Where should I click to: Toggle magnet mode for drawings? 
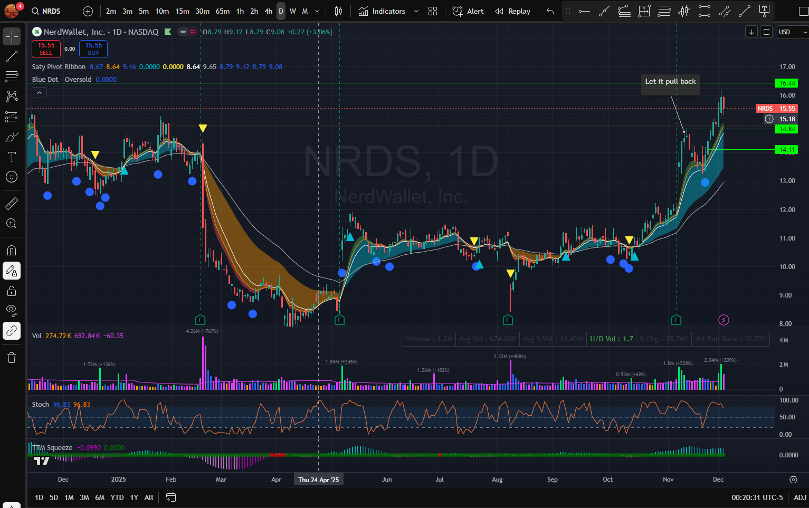click(x=12, y=251)
